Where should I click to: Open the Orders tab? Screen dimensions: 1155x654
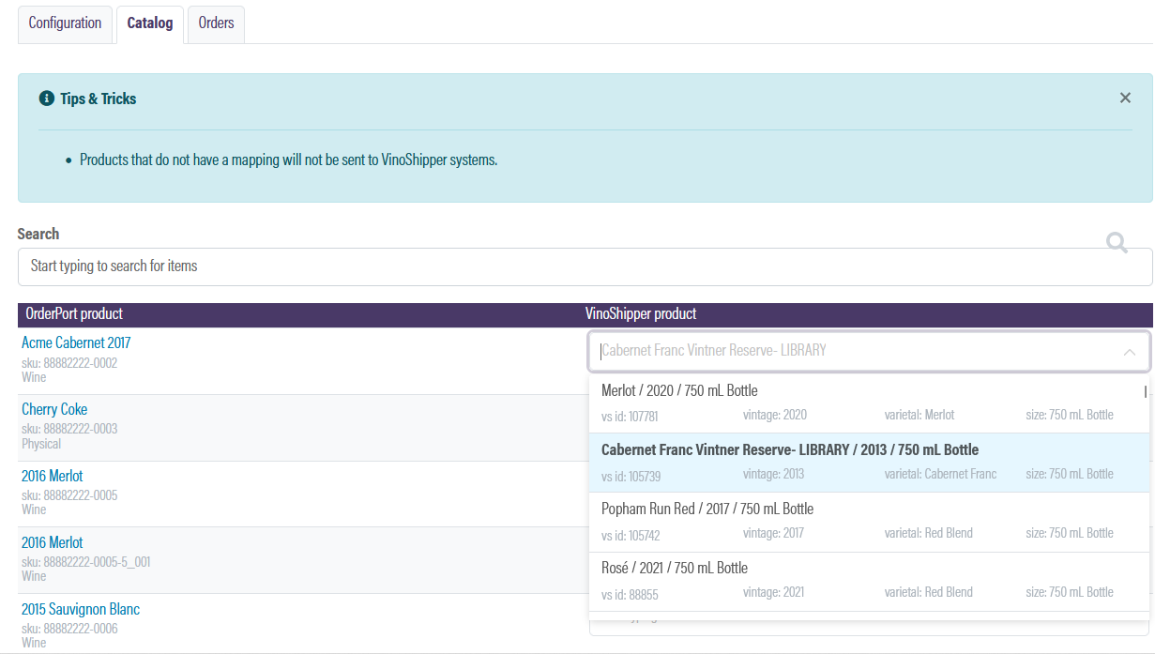216,23
